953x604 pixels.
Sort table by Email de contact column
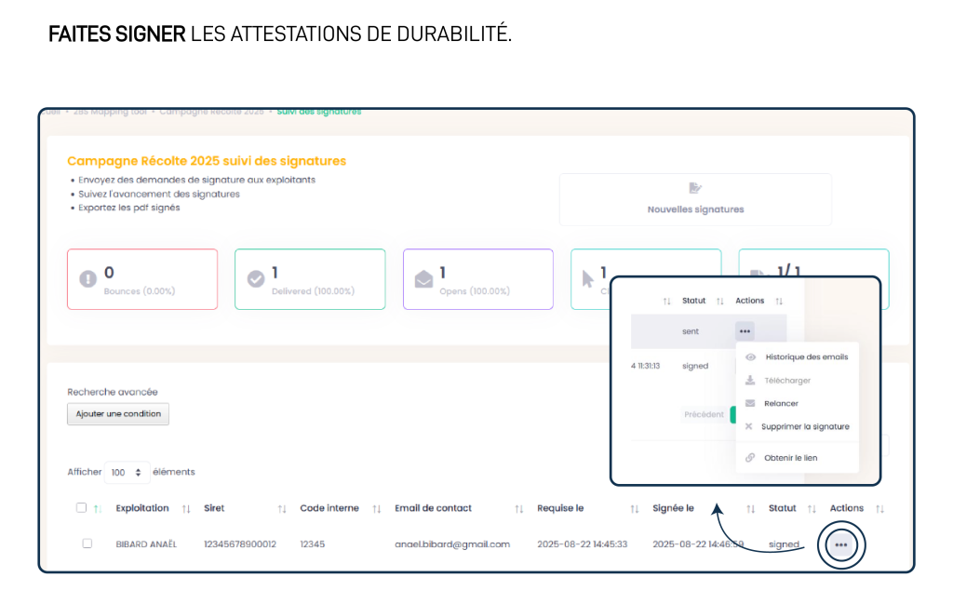[x=519, y=509]
